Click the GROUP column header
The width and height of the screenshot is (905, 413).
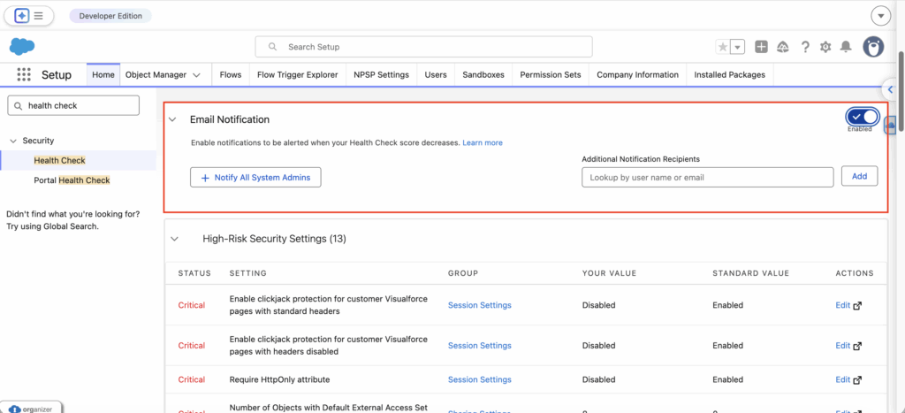(463, 273)
